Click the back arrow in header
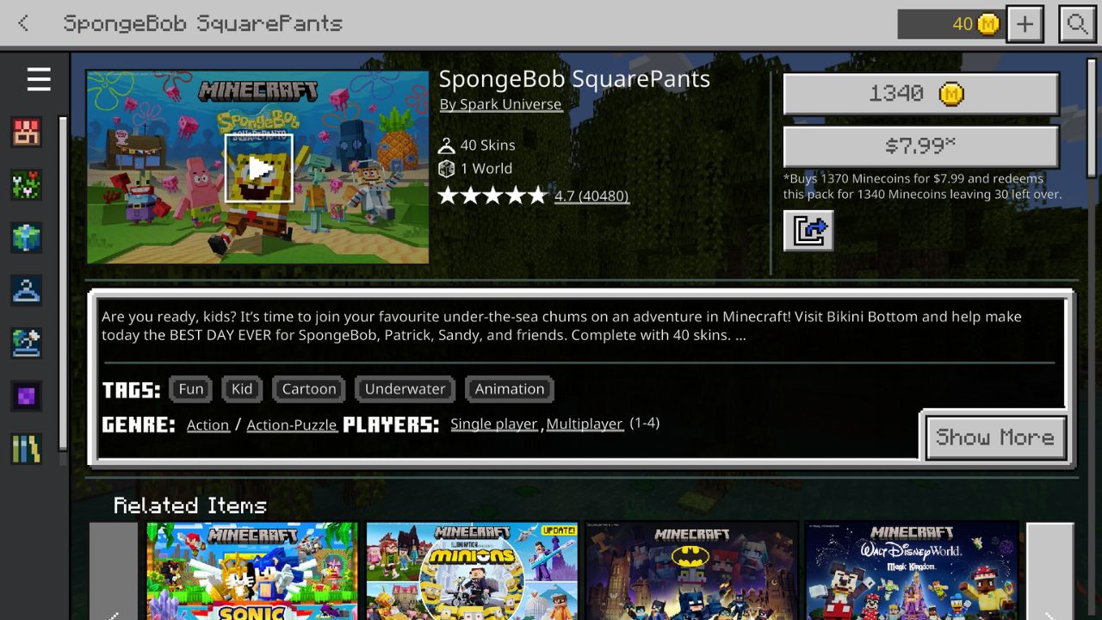Image resolution: width=1102 pixels, height=620 pixels. click(x=23, y=23)
